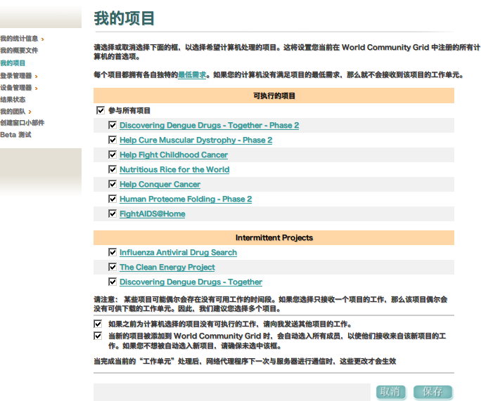Follow the 最低需求 link

pyautogui.click(x=192, y=74)
